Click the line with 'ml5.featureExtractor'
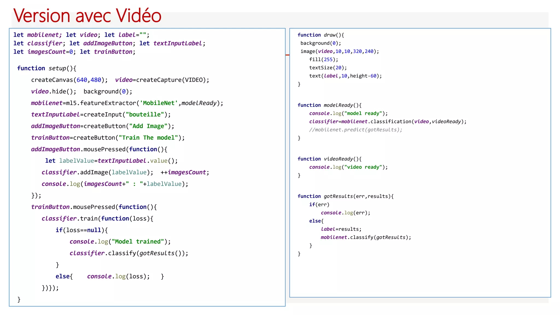 [127, 103]
